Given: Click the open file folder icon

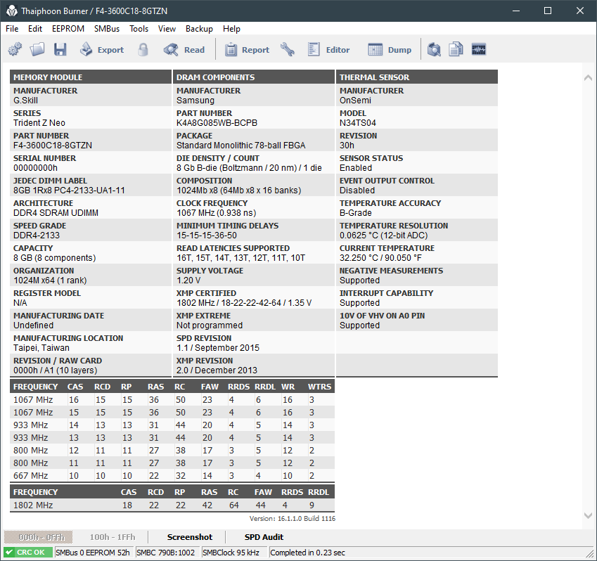Looking at the screenshot, I should pyautogui.click(x=37, y=49).
